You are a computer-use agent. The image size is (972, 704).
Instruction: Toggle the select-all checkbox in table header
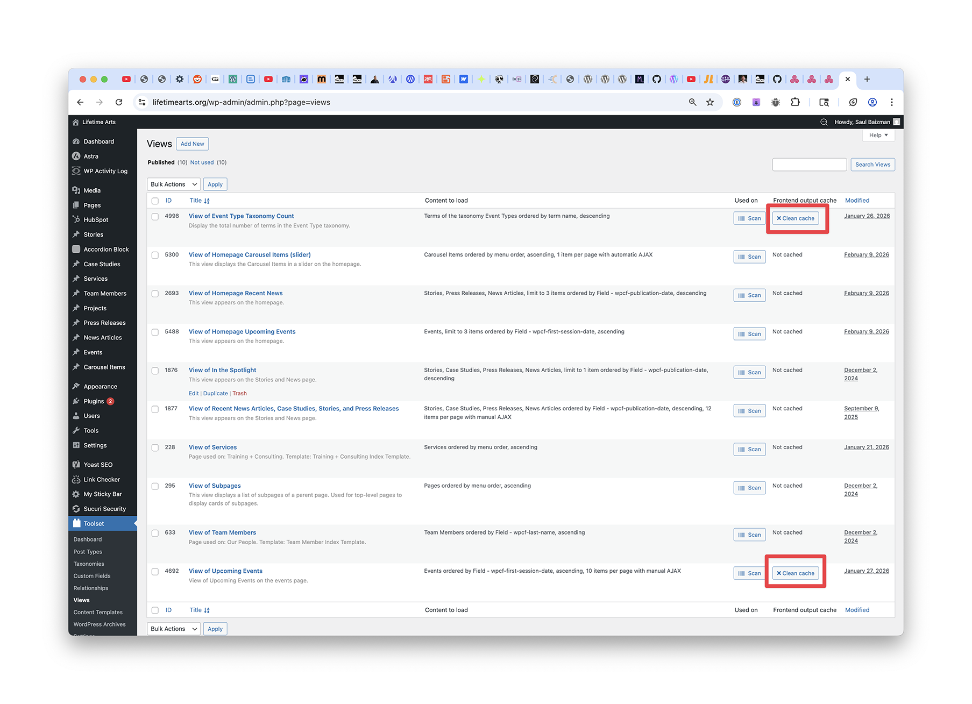155,201
